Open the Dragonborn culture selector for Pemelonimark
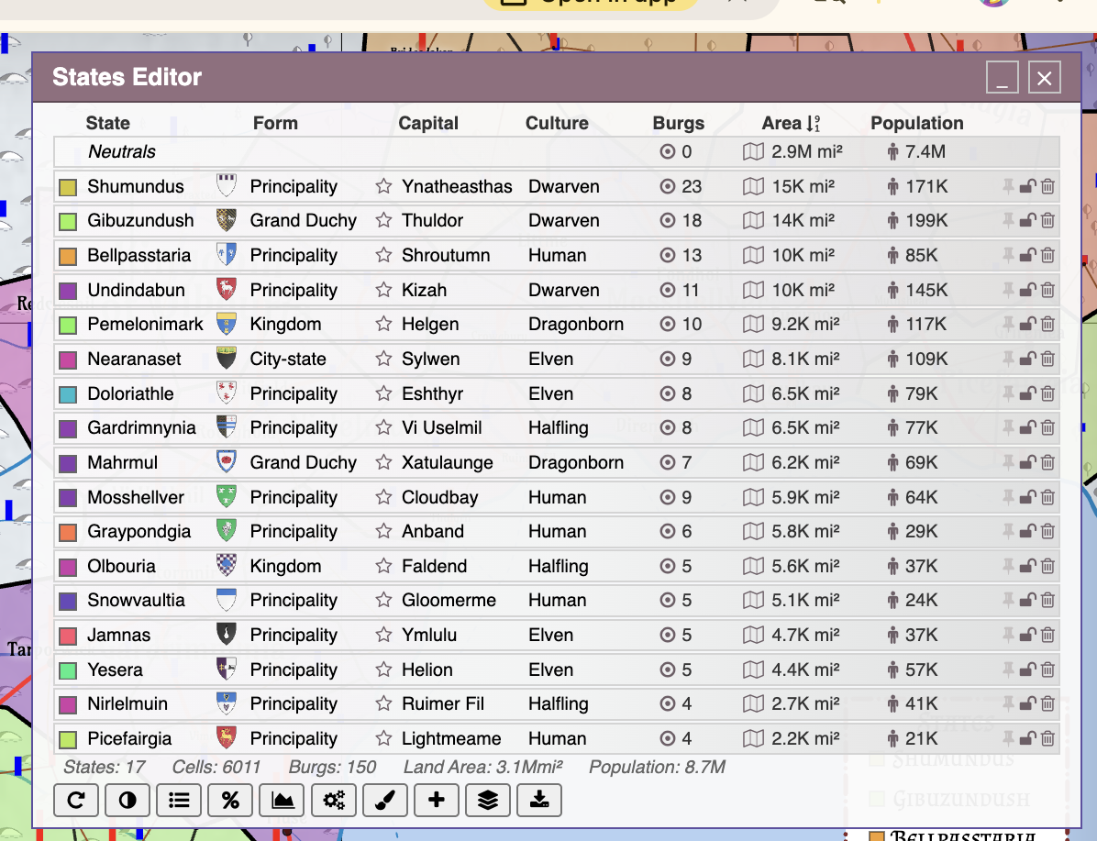Image resolution: width=1097 pixels, height=841 pixels. (x=576, y=324)
